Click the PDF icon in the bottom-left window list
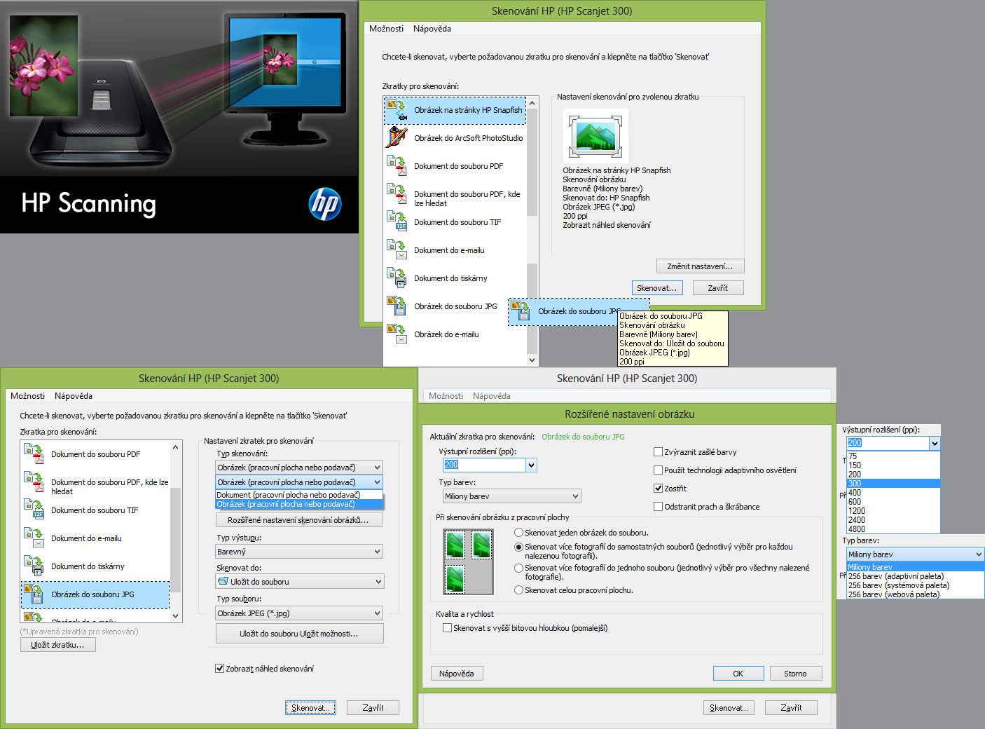The height and width of the screenshot is (729, 985). [x=34, y=454]
